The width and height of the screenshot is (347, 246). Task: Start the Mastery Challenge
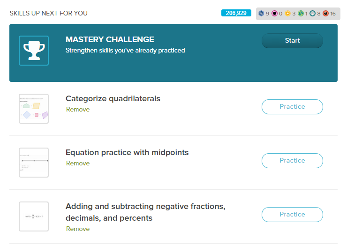tap(292, 41)
